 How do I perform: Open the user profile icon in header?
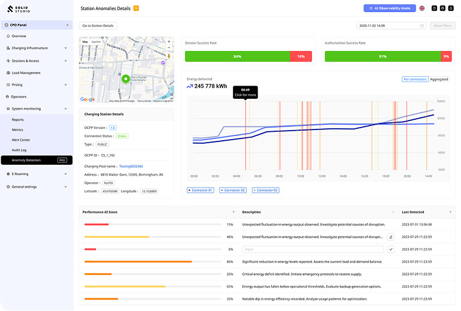click(451, 8)
